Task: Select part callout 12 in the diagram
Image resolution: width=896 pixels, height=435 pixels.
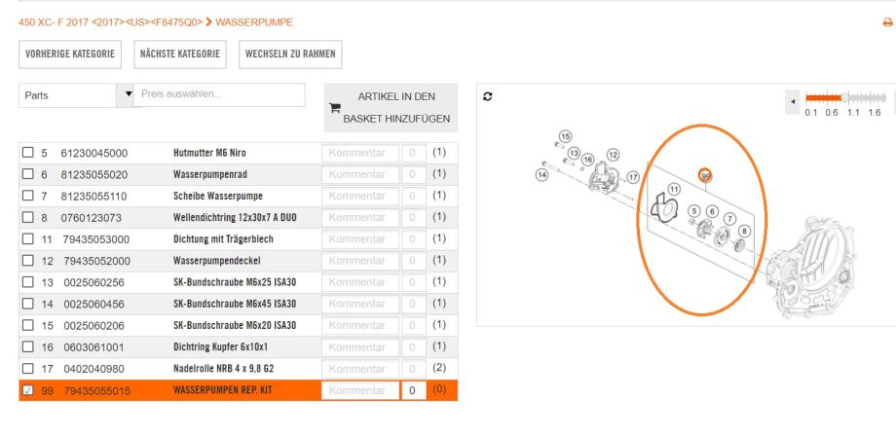Action: 613,154
